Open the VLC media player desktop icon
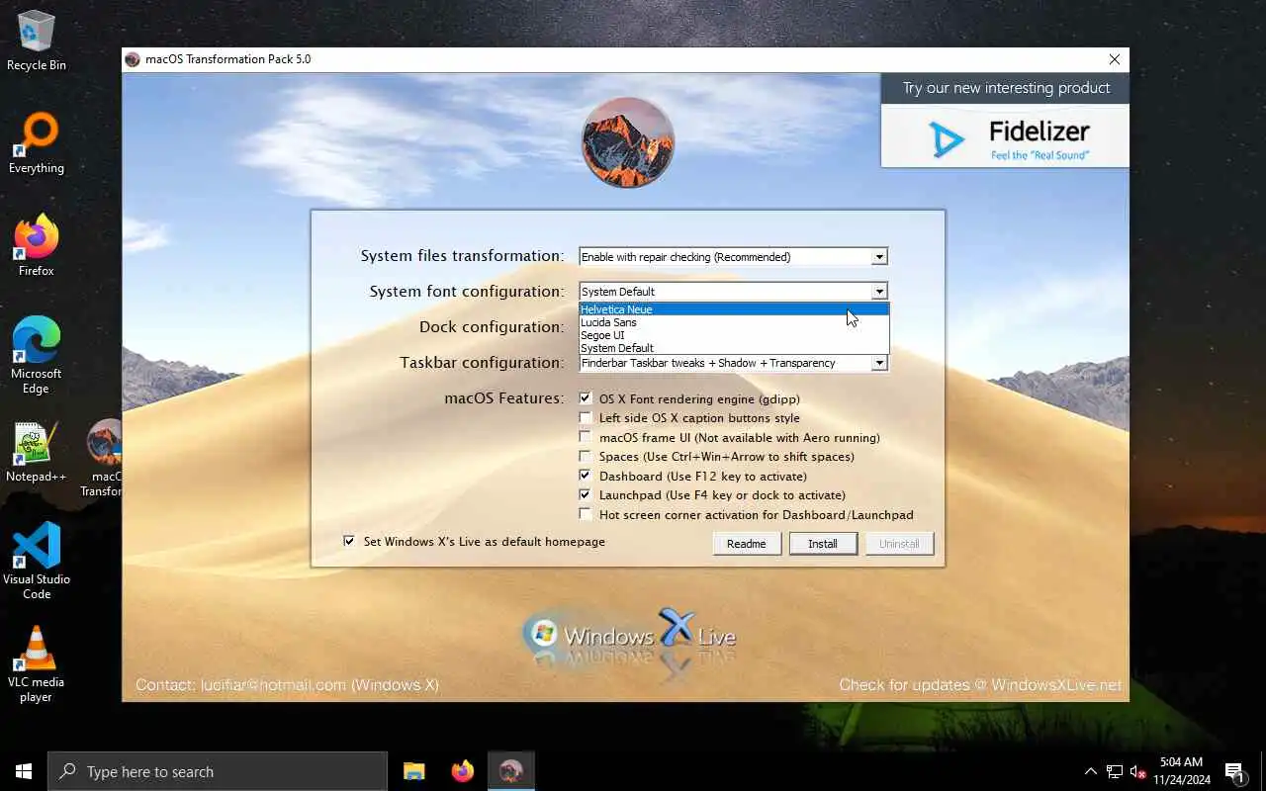This screenshot has height=791, width=1266. [37, 664]
